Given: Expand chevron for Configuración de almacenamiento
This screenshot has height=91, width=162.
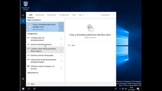Looking at the screenshot, I should coord(61,39).
